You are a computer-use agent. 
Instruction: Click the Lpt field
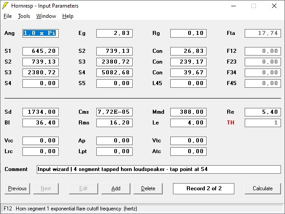click(x=115, y=151)
